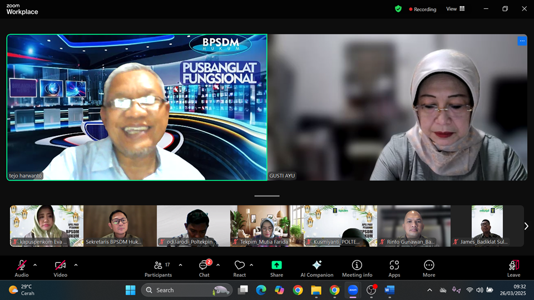Open the first Chrome taskbar icon
This screenshot has height=300, width=534.
[x=298, y=290]
